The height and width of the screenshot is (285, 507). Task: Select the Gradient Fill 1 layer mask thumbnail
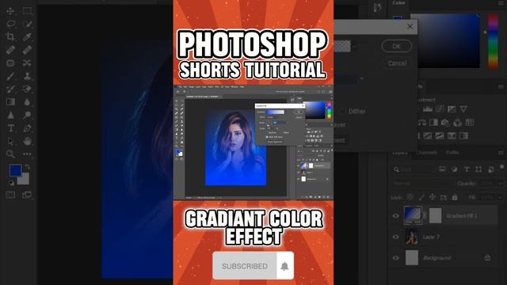pos(435,215)
